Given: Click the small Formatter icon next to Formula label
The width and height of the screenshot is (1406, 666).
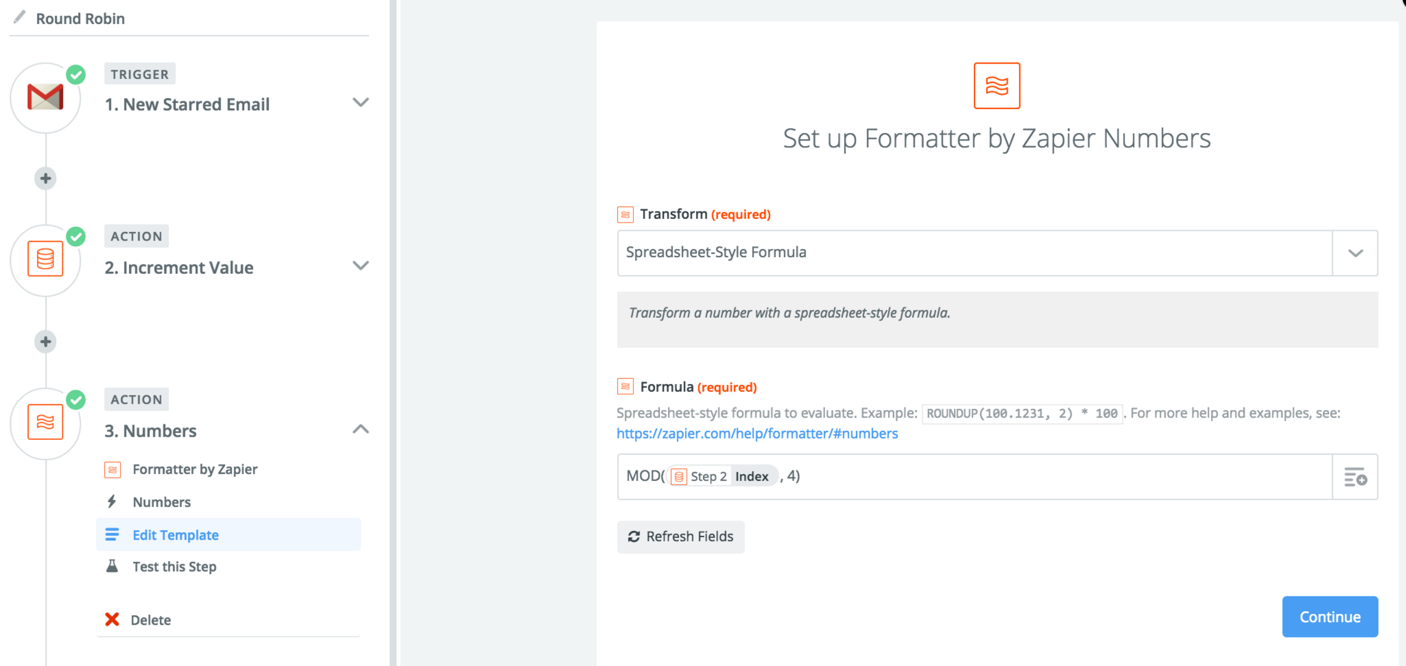Looking at the screenshot, I should (x=625, y=387).
